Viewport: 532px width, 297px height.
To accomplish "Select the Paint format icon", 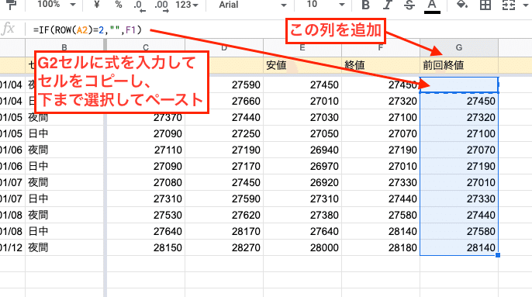I will click(x=11, y=5).
